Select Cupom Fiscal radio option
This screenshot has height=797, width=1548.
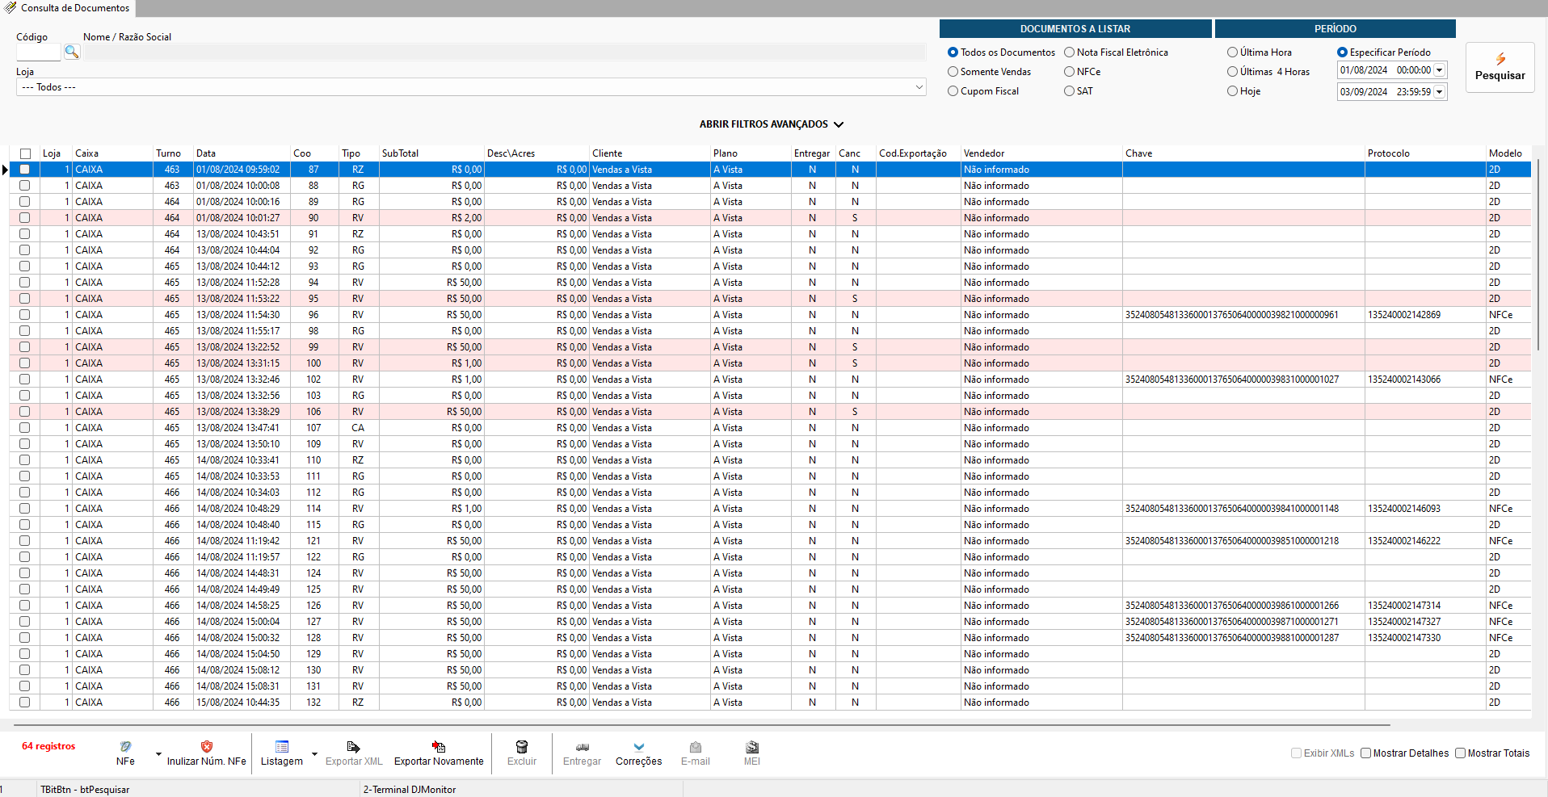point(953,91)
